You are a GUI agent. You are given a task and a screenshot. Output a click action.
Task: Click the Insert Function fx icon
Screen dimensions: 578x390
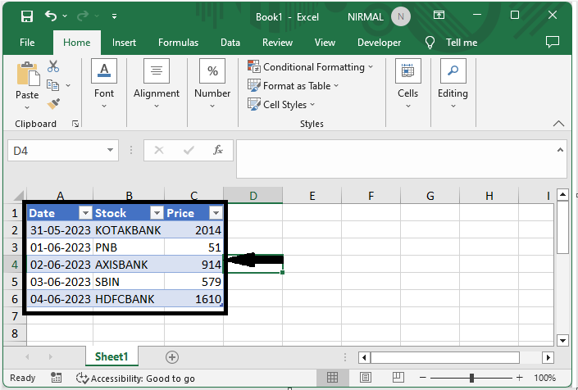tap(218, 150)
